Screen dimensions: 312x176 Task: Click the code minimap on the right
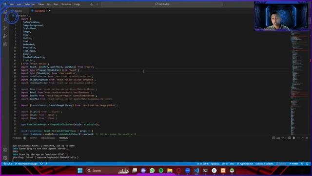click(x=300, y=83)
